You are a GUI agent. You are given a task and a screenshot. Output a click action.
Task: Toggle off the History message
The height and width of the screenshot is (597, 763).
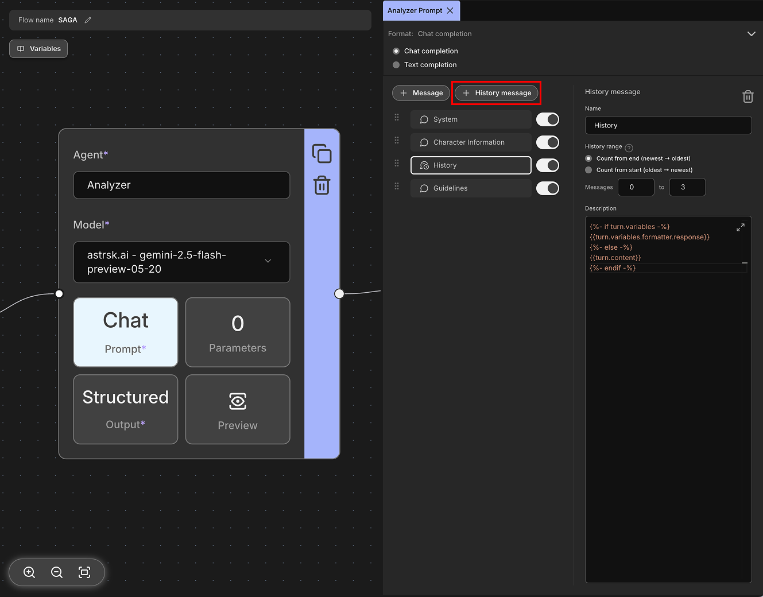(x=548, y=165)
